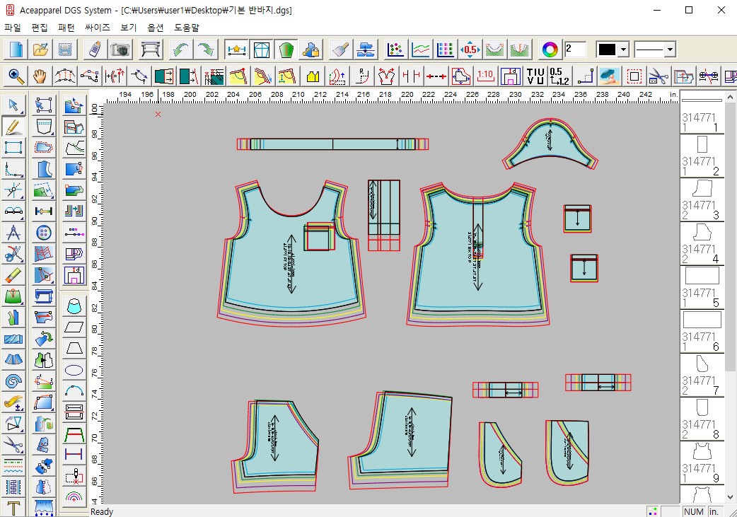Open the 파일 menu

[11, 27]
